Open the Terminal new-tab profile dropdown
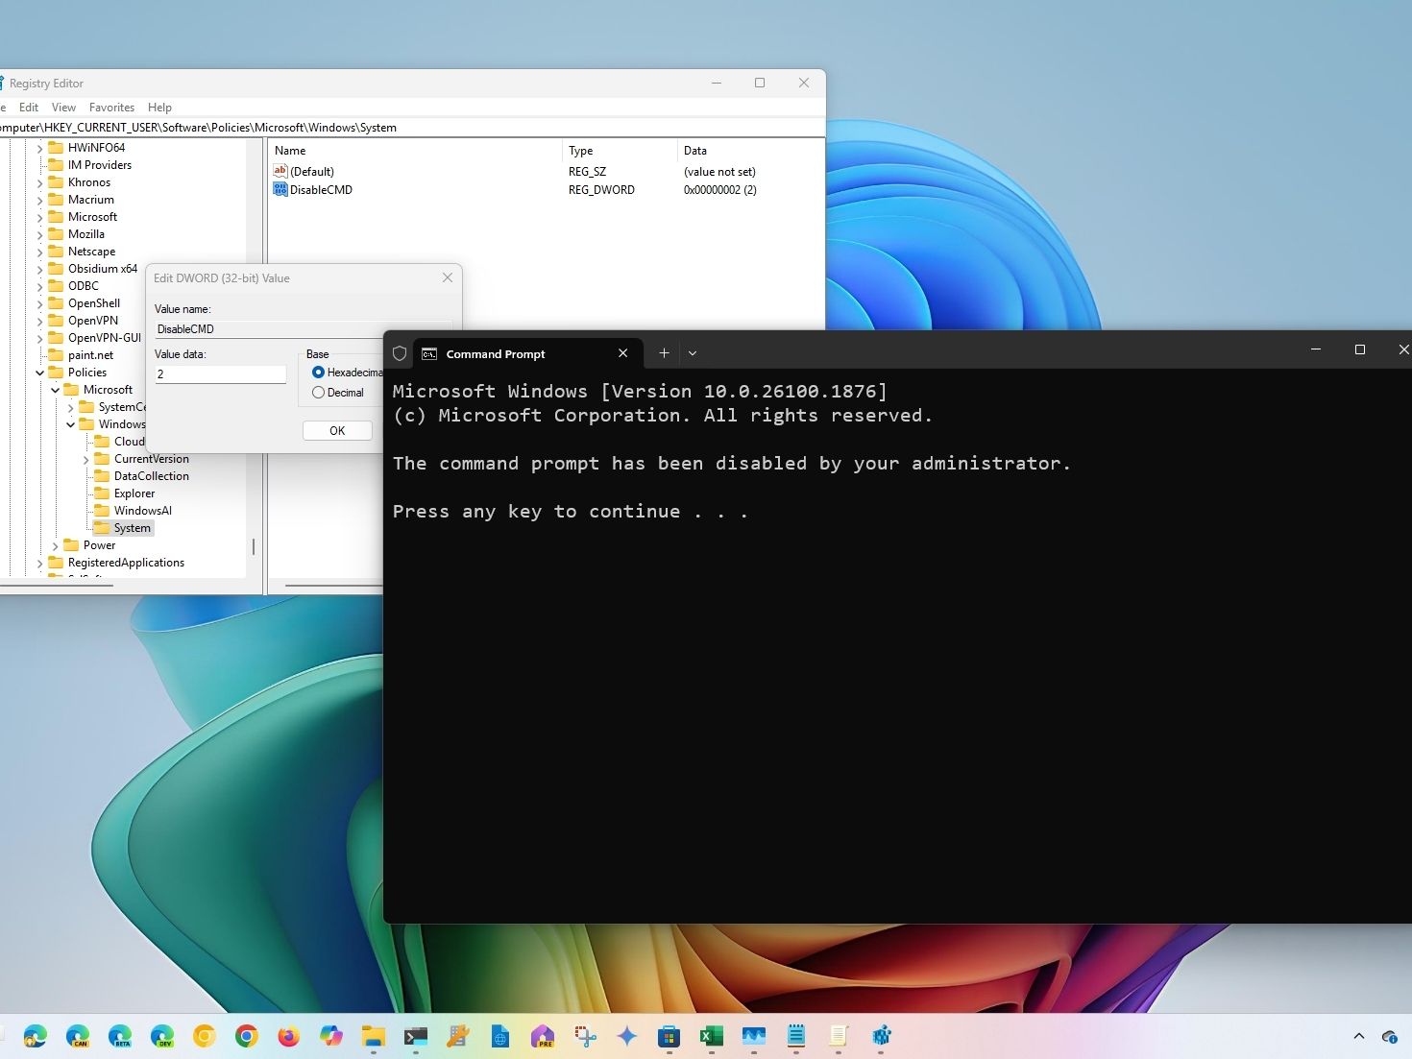 [693, 353]
